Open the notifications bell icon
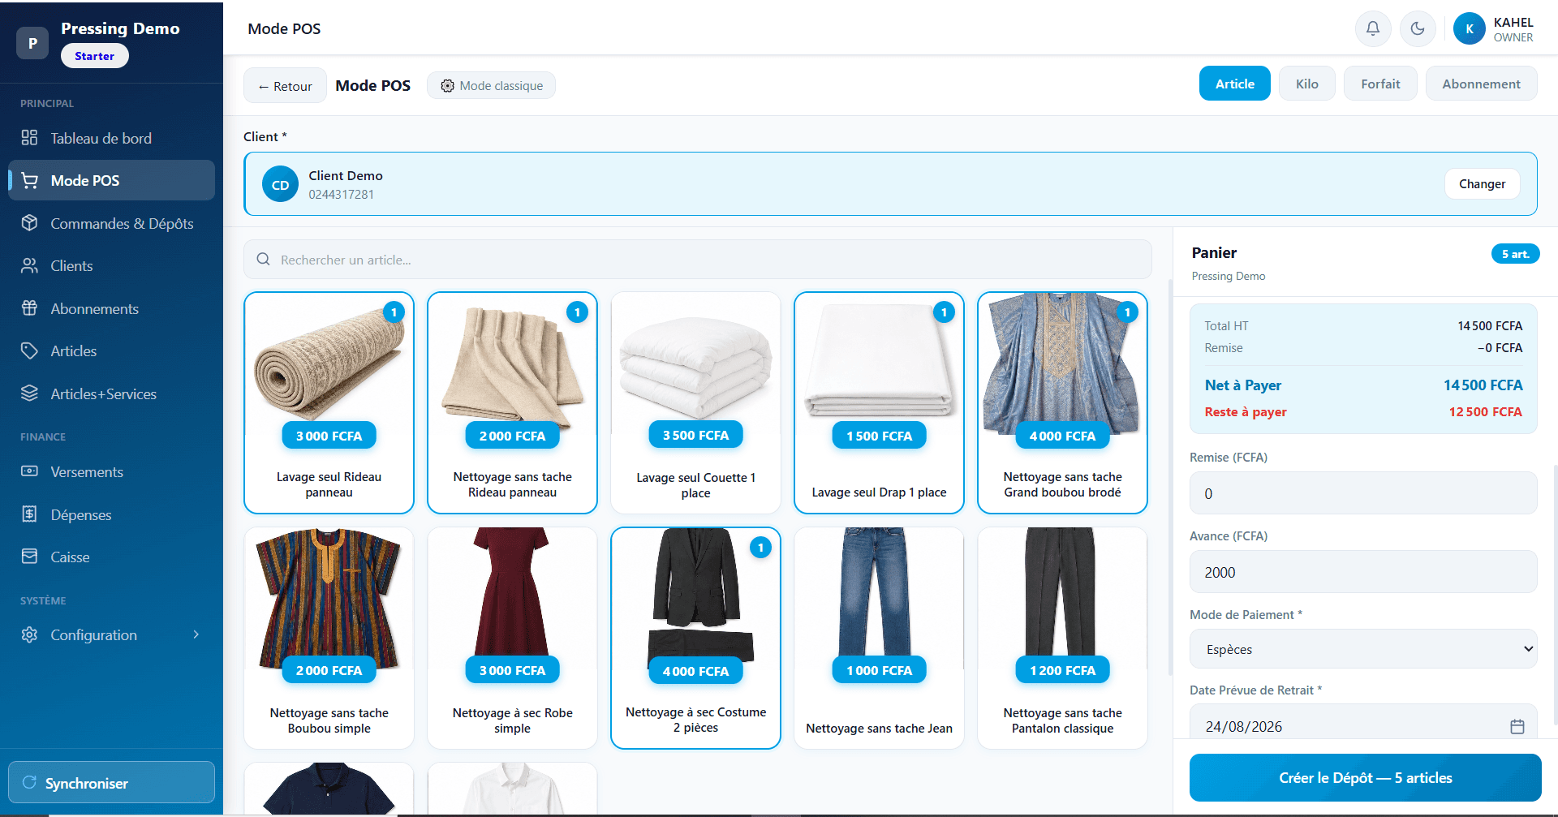The height and width of the screenshot is (817, 1558). click(x=1372, y=28)
